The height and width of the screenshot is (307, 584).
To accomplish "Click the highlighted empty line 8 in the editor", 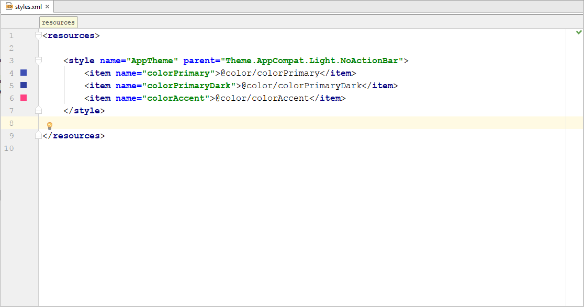I will coord(157,123).
